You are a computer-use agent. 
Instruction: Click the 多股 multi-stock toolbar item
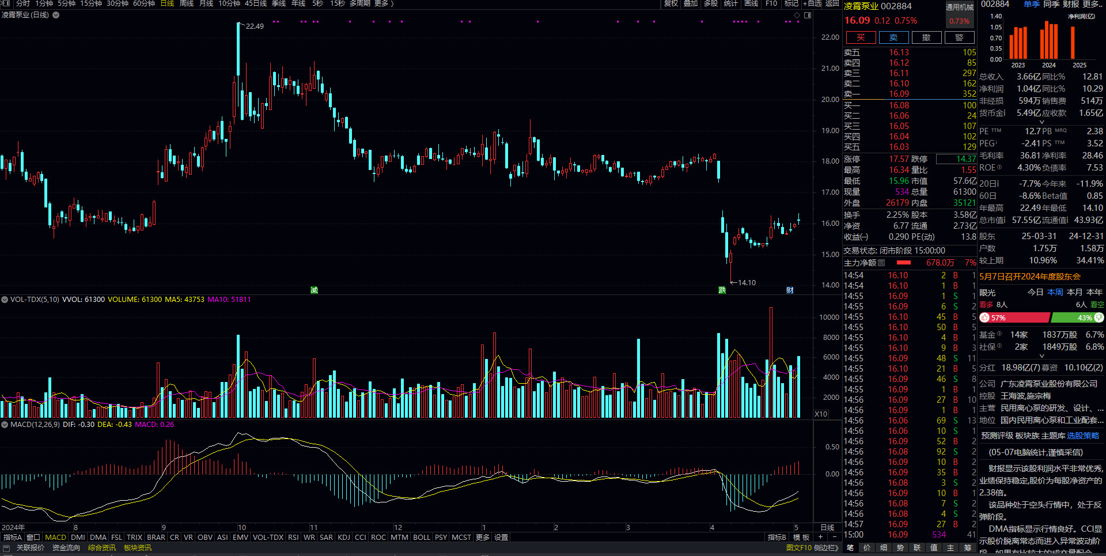pos(711,3)
